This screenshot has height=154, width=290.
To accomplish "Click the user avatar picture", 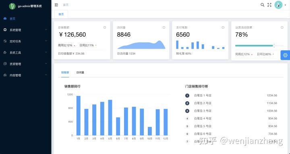I will pyautogui.click(x=278, y=5).
